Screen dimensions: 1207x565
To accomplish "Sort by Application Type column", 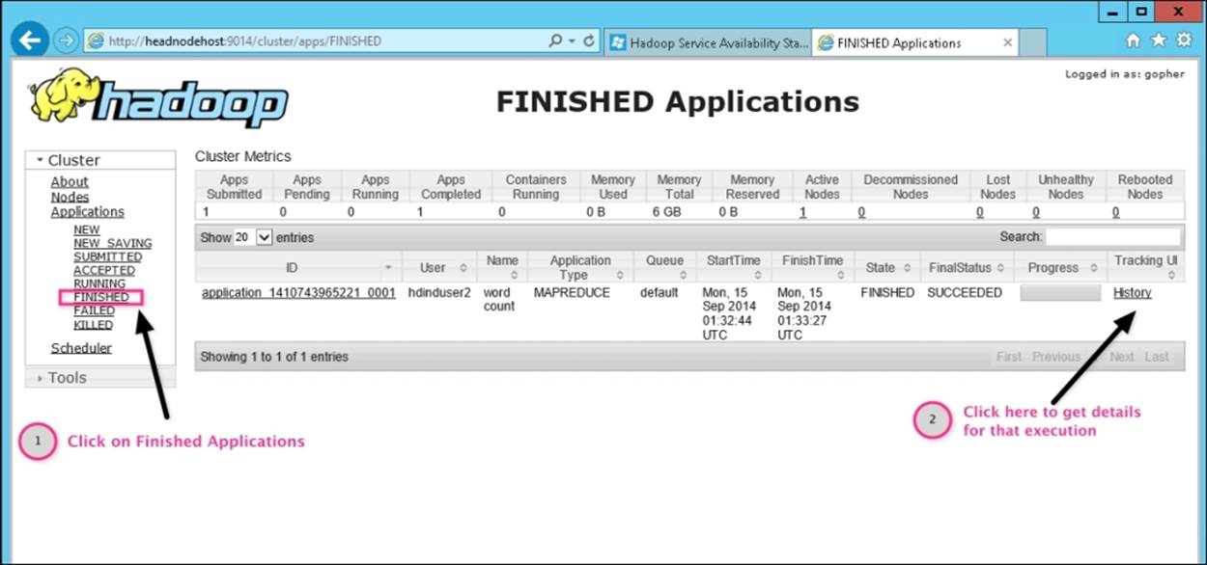I will (x=580, y=267).
